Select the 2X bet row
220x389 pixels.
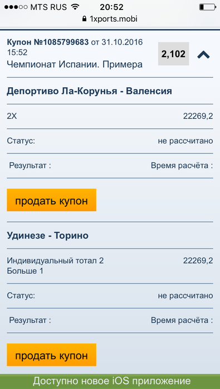click(110, 116)
